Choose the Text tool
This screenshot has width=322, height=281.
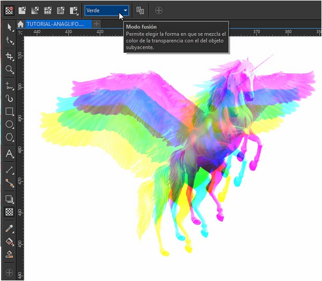point(10,153)
